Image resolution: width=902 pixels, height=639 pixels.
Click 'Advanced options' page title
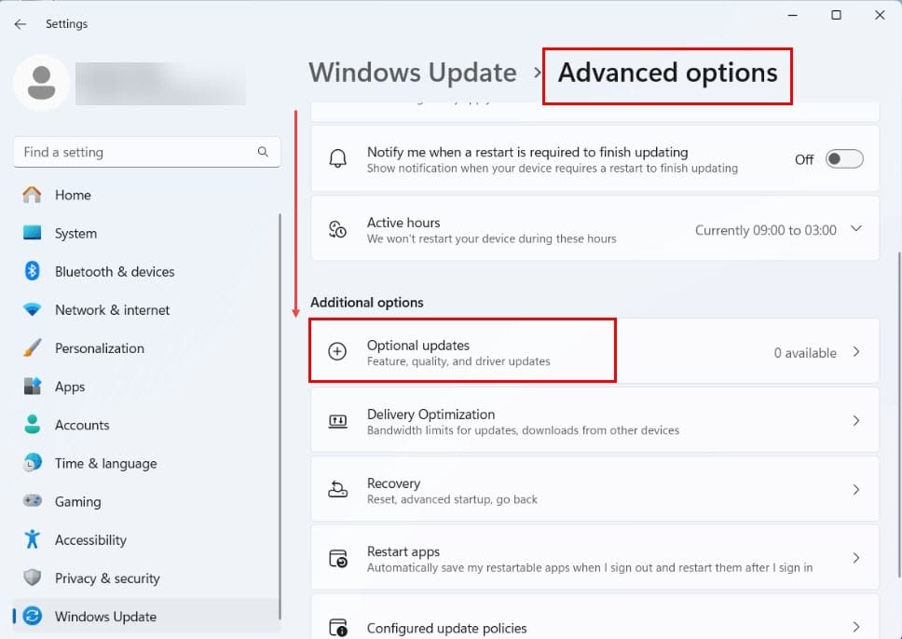pos(667,73)
